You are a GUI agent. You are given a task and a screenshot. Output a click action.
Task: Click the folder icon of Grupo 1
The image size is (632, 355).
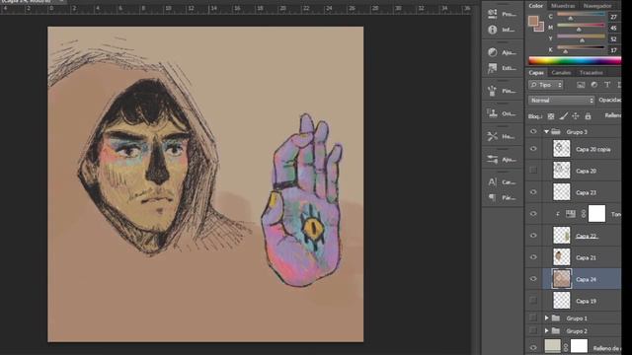coord(556,318)
